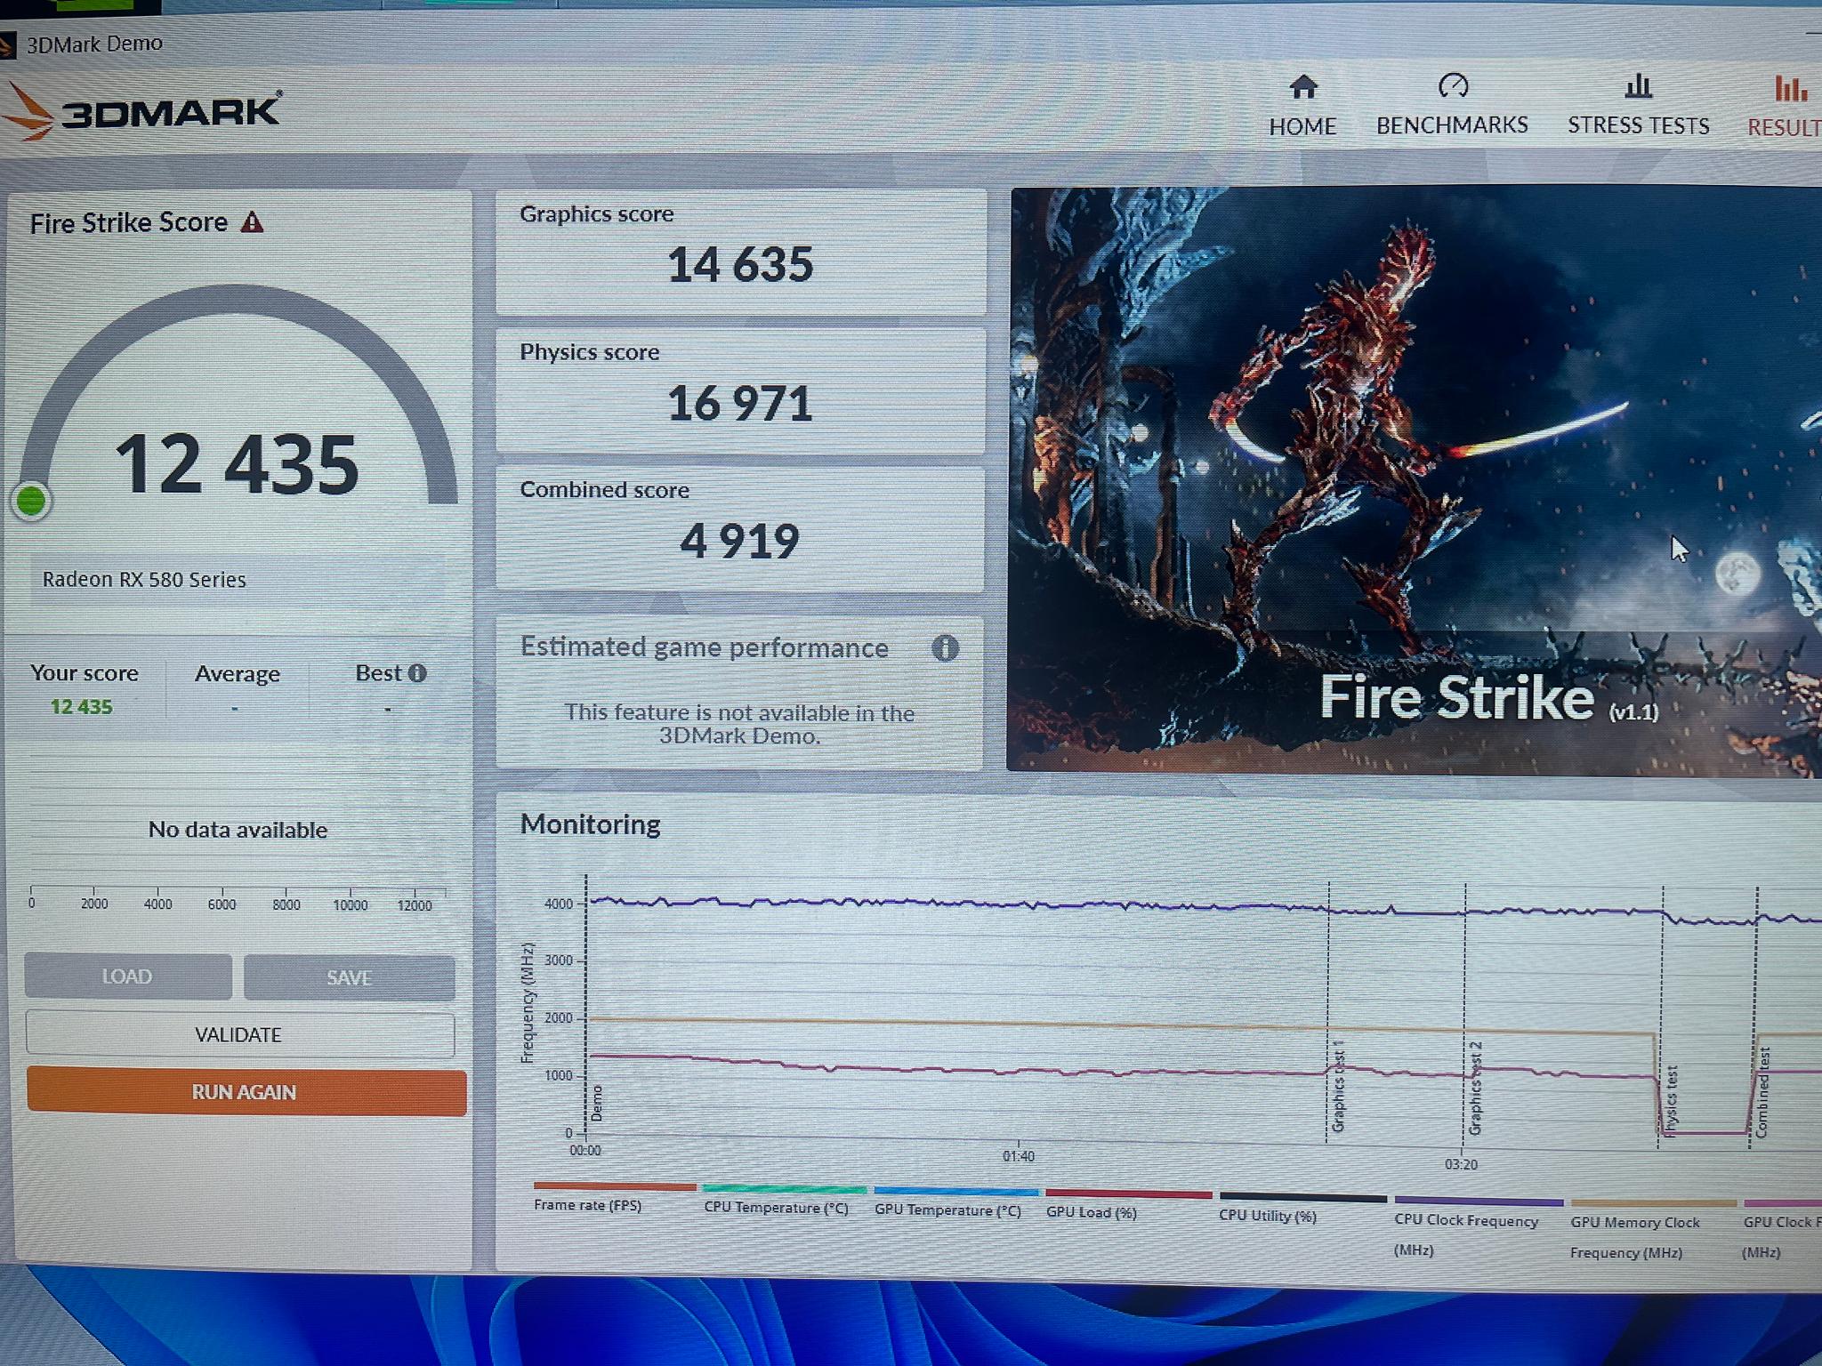Click the 03:20 time label on the chart

pos(1461,1164)
